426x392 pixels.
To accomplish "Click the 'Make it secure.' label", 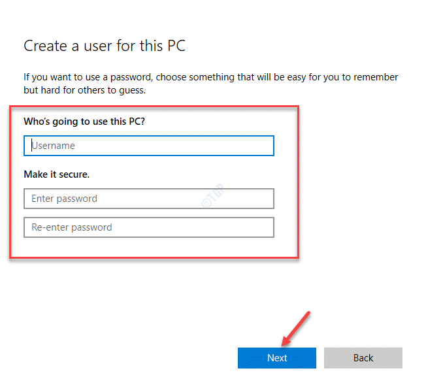I will 56,174.
